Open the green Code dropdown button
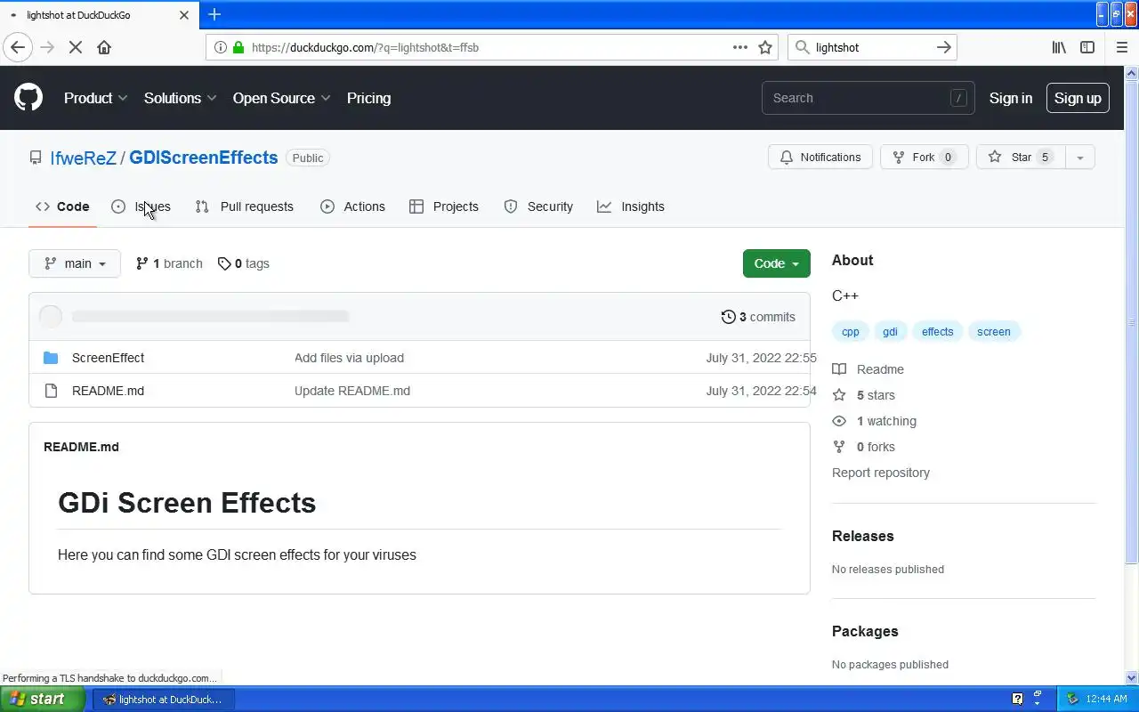The width and height of the screenshot is (1139, 712). point(777,263)
